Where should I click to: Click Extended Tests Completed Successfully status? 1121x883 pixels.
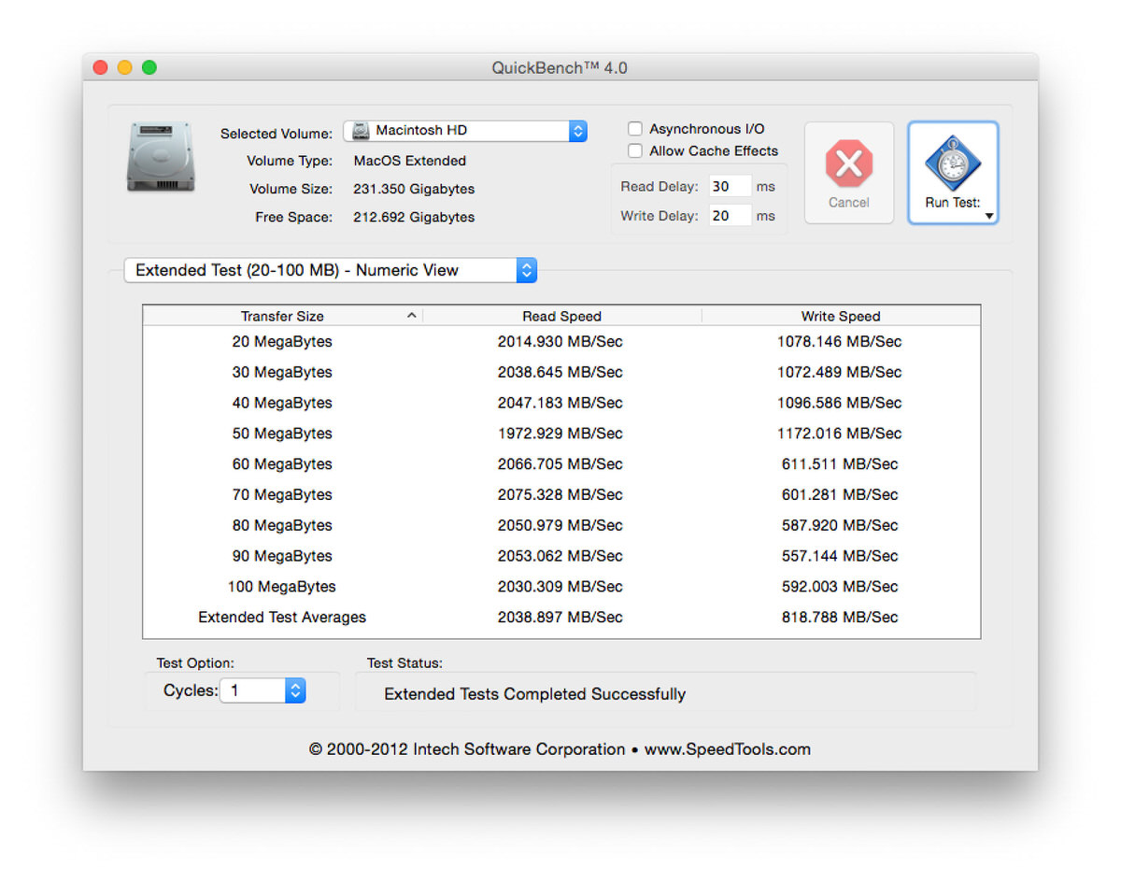(535, 694)
